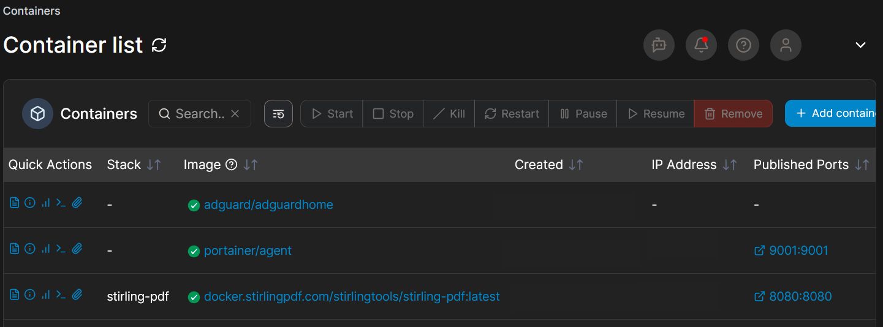Open inspect info icon for stirling-pdf row
Image resolution: width=883 pixels, height=327 pixels.
tap(30, 295)
